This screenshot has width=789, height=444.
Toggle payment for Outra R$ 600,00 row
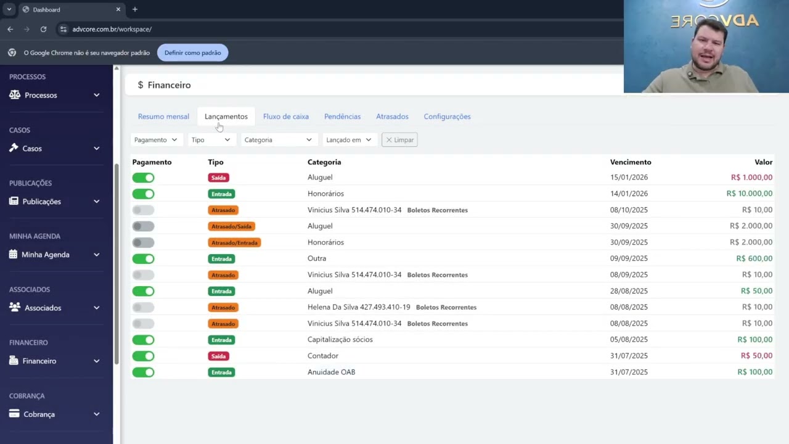(x=143, y=258)
